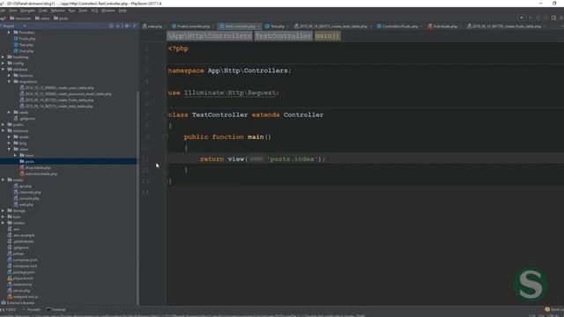Open the create_tests_table.php tab

click(x=331, y=26)
